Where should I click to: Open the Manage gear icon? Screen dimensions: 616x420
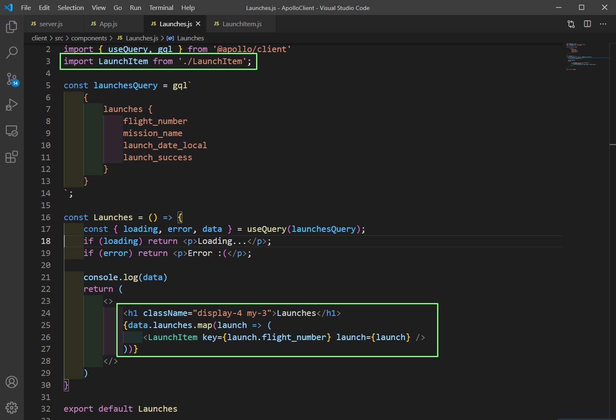(x=12, y=408)
